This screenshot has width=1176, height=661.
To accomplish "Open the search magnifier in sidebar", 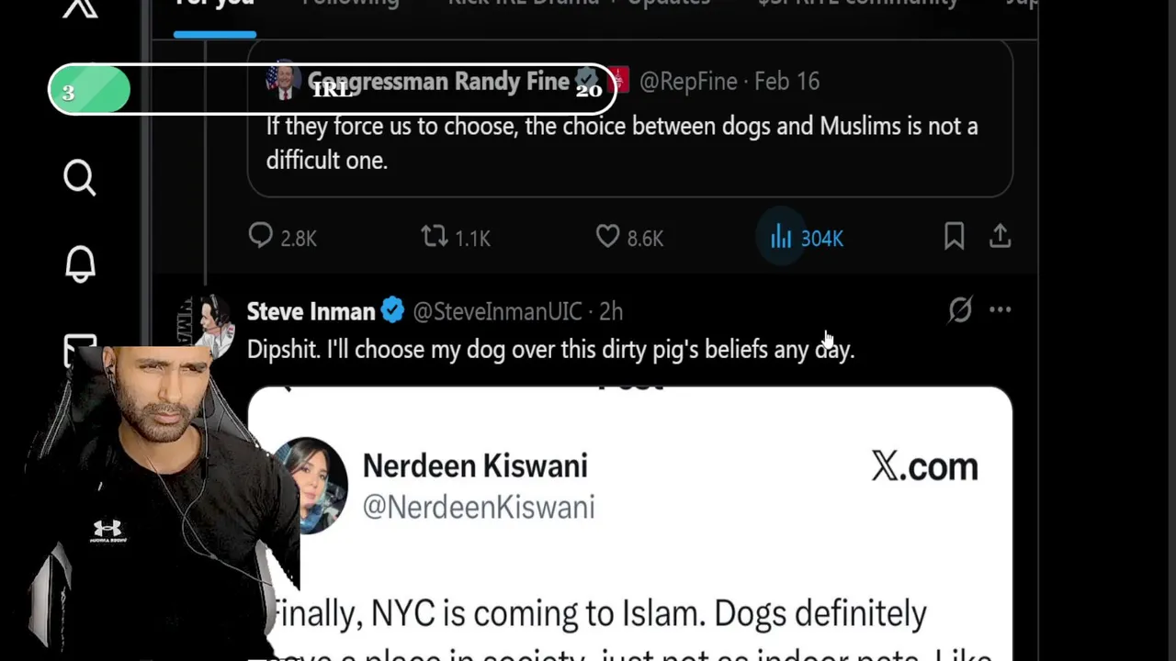I will [x=80, y=177].
